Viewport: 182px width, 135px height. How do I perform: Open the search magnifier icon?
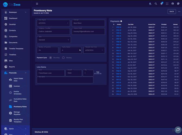click(x=156, y=4)
